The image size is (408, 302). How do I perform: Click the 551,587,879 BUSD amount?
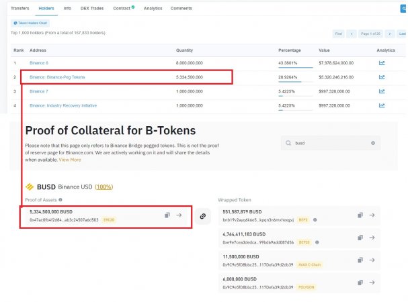coord(242,212)
